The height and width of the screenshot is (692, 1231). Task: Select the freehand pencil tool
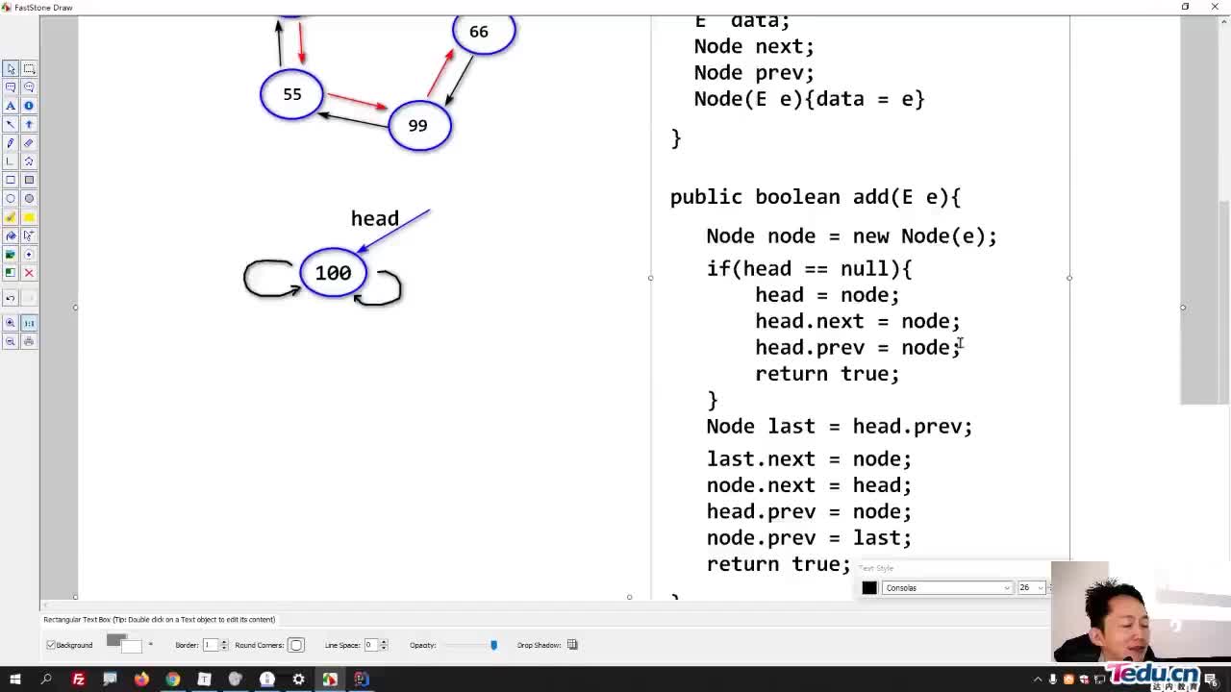[11, 143]
